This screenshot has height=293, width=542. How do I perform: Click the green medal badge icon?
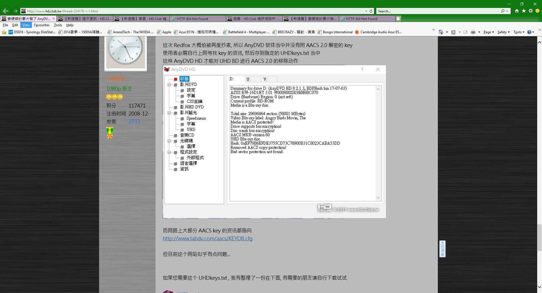(x=110, y=133)
